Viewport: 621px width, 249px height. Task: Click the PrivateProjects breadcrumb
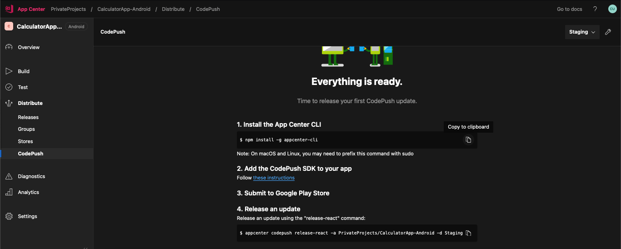68,9
